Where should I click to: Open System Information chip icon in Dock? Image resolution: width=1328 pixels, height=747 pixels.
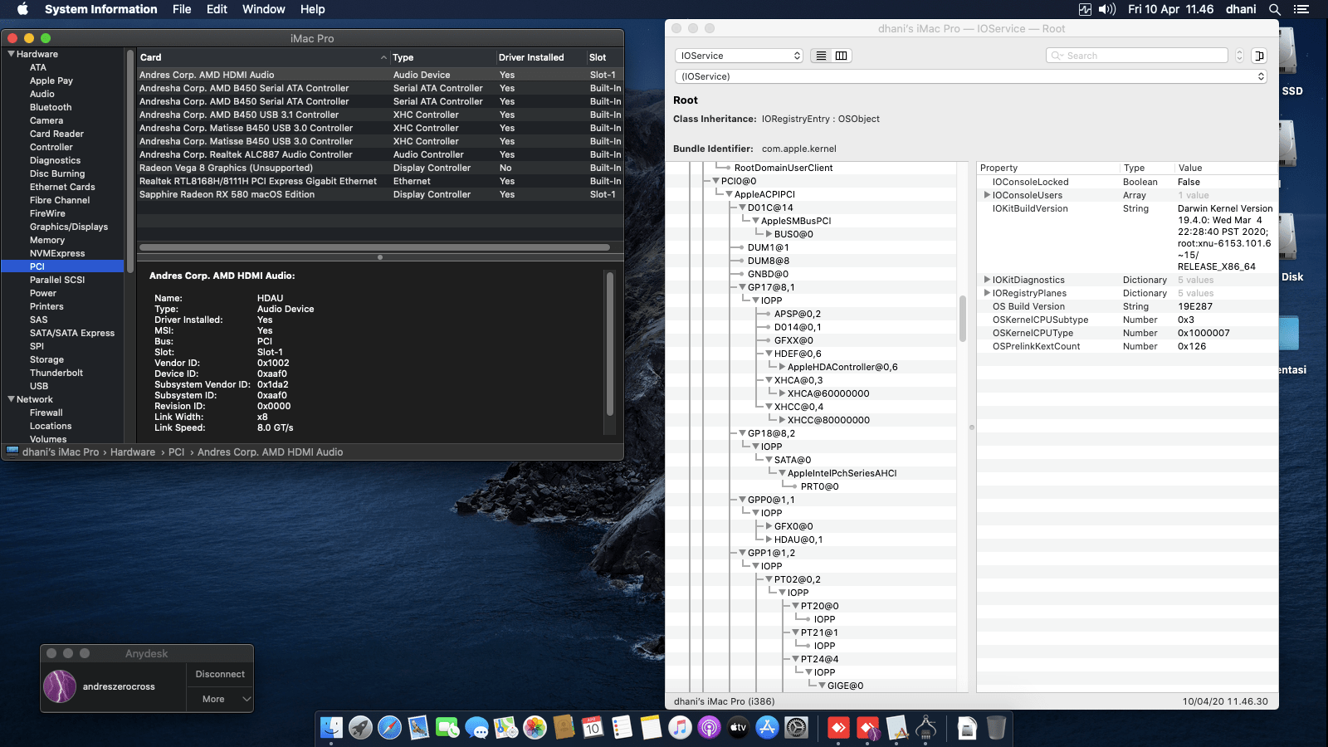pos(926,728)
